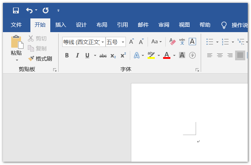The width and height of the screenshot is (251, 165).
Task: Open the Undo history dropdown arrow
Action: (x=36, y=10)
